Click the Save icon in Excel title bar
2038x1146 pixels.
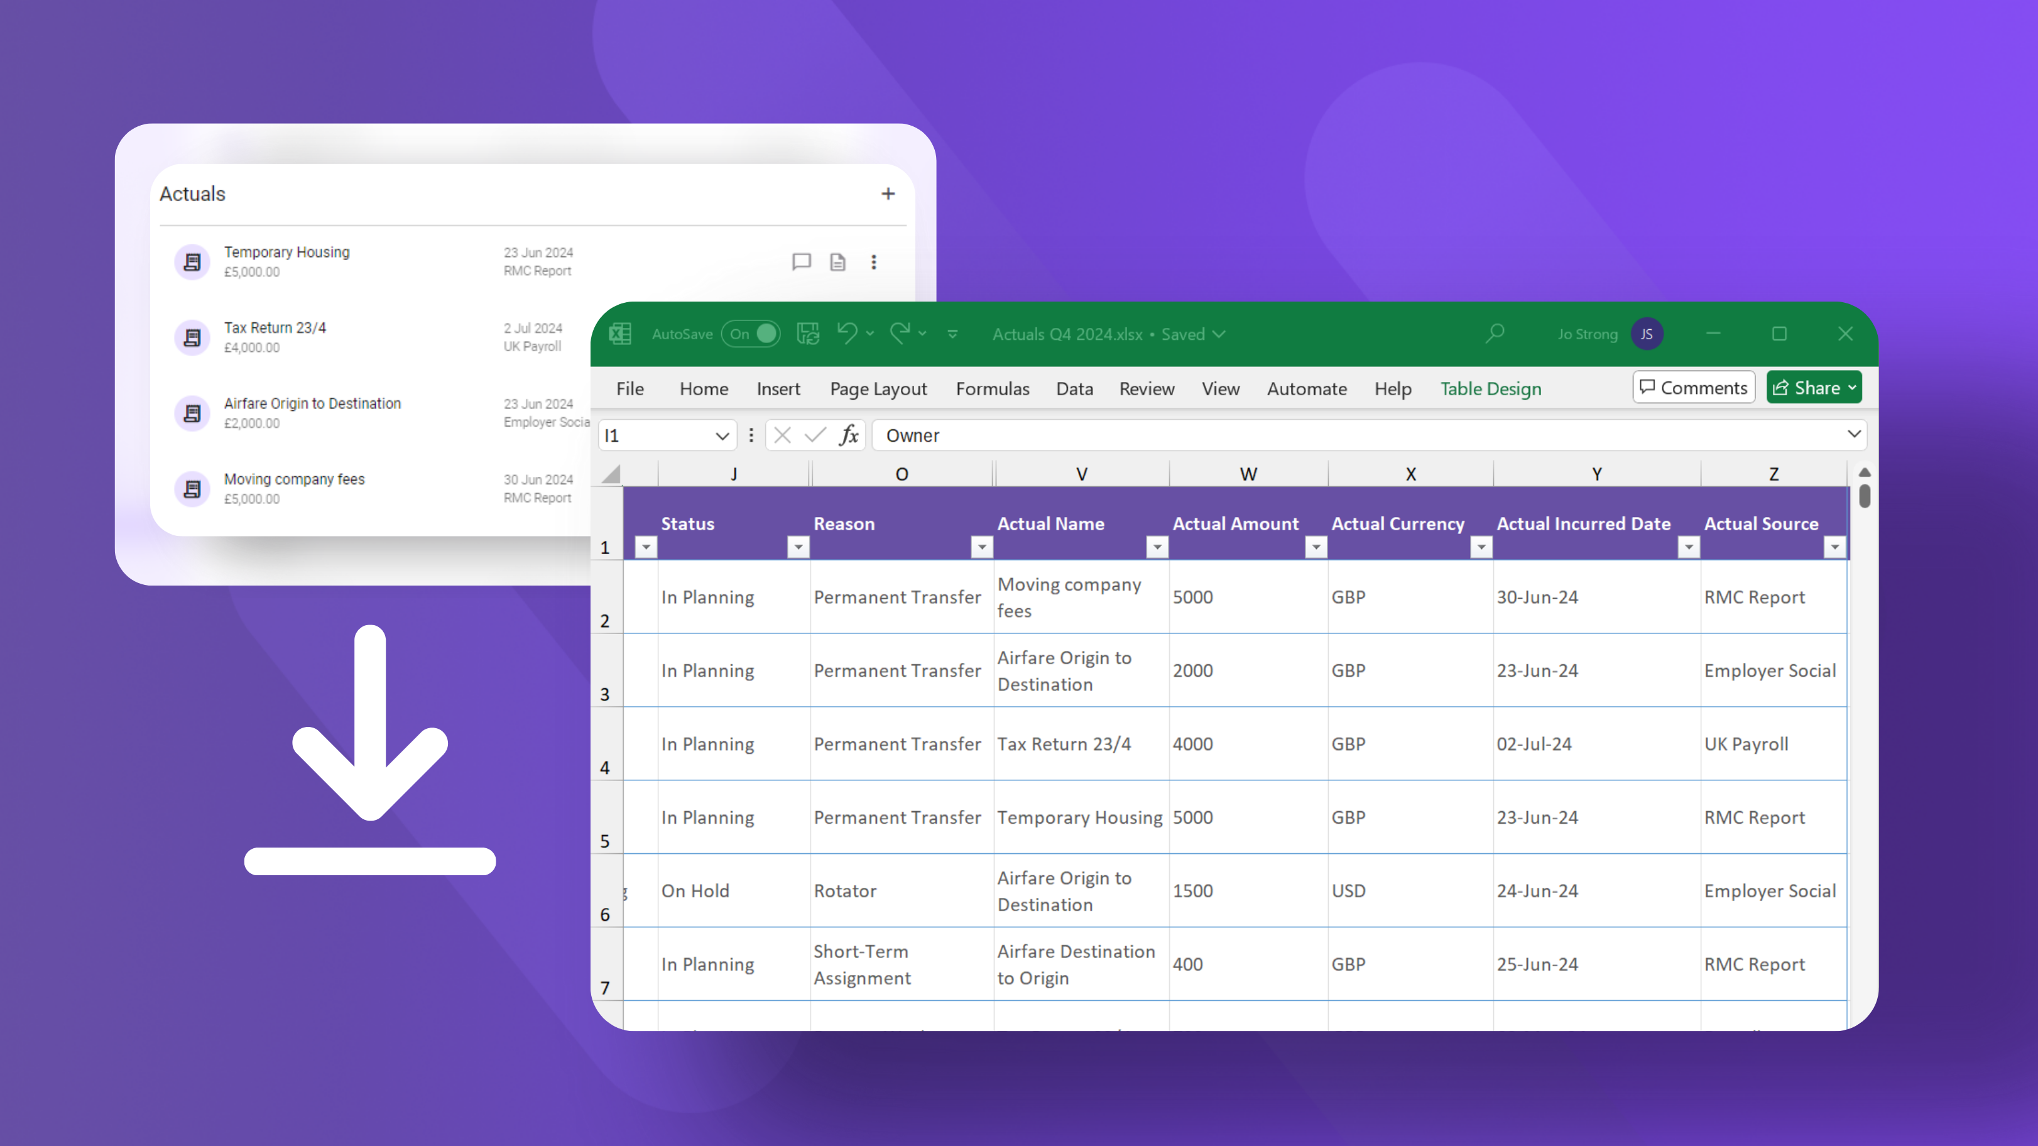pos(808,334)
